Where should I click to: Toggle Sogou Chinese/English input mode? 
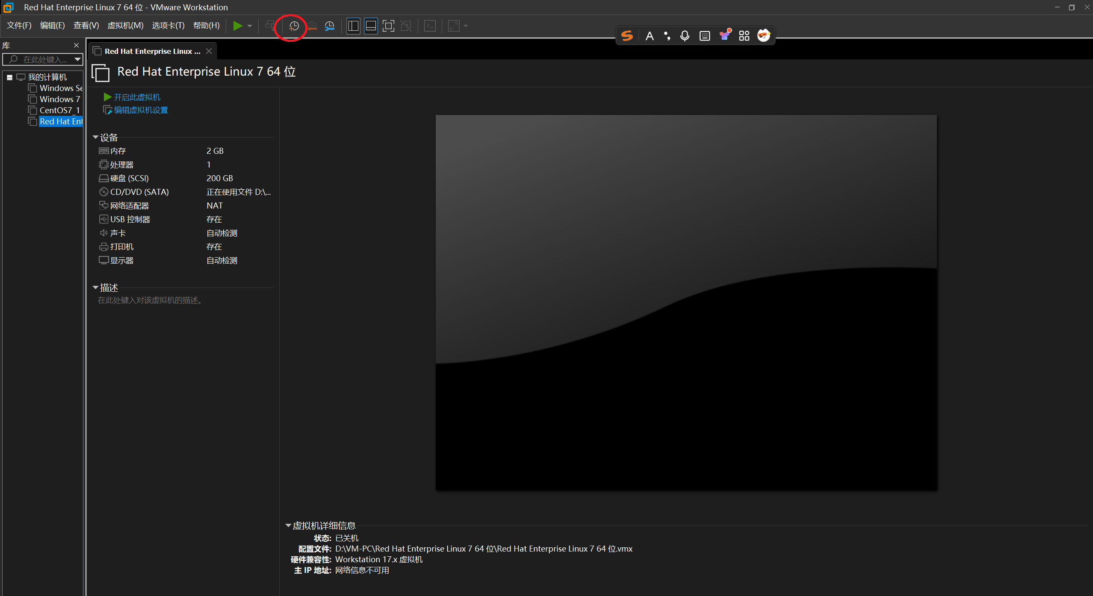point(649,36)
